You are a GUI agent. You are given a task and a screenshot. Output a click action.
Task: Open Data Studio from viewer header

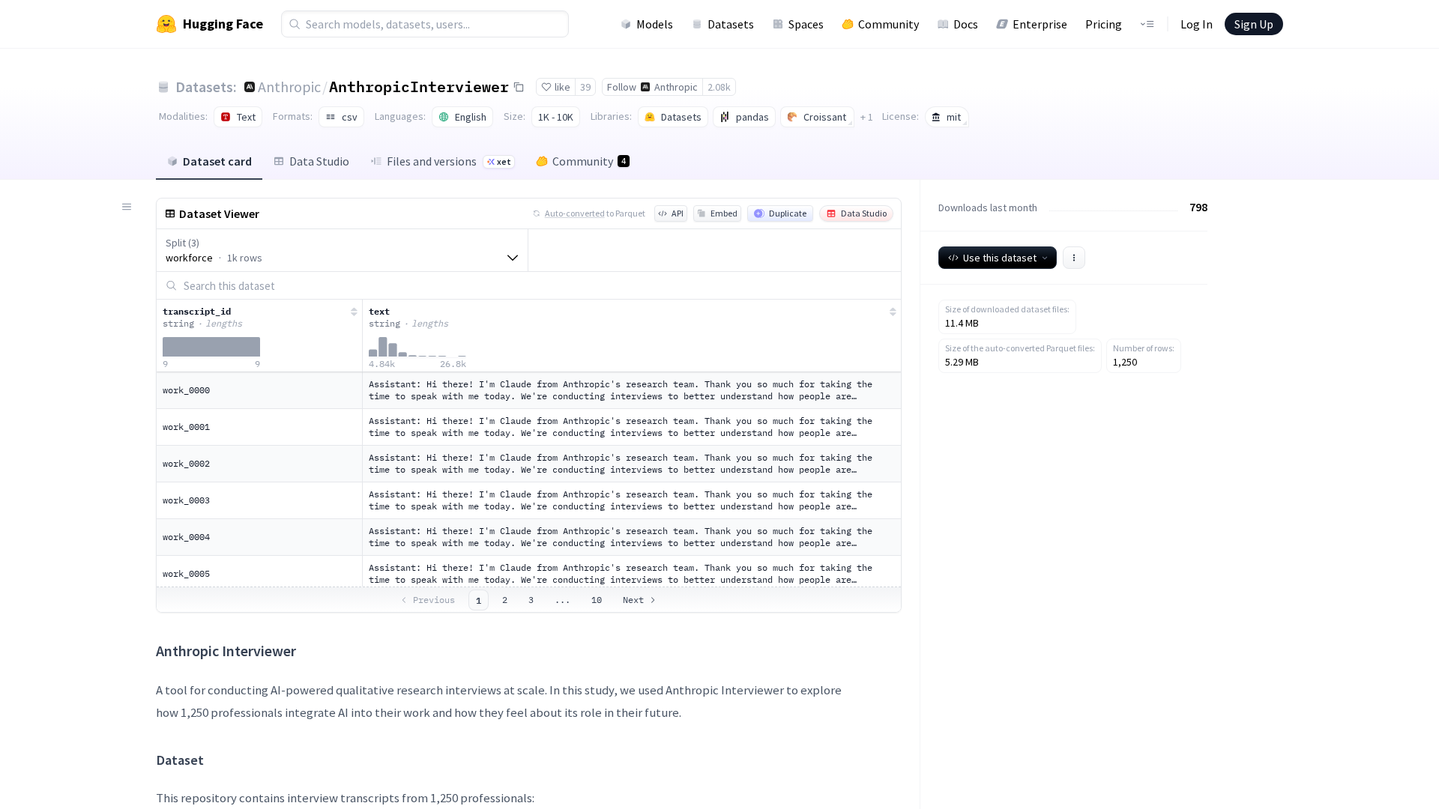click(x=856, y=214)
